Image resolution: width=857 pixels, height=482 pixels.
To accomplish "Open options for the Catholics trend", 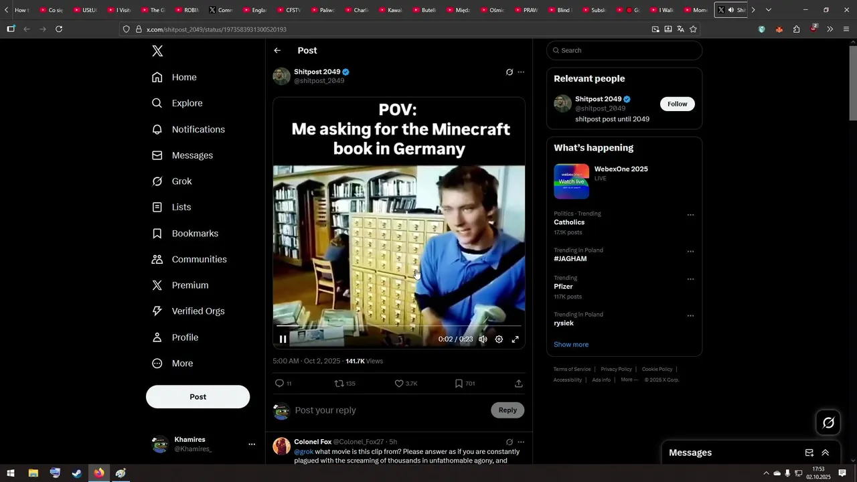I will [690, 215].
